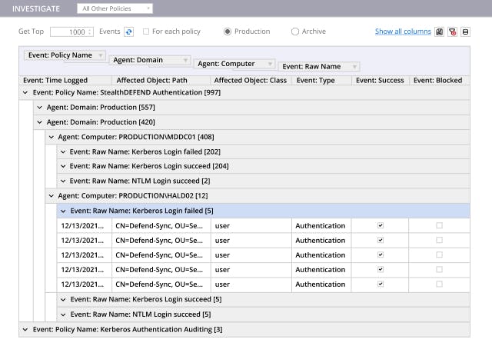Toggle first row Event: Blocked checkbox
Viewport: 492px width, 346px height.
point(439,226)
